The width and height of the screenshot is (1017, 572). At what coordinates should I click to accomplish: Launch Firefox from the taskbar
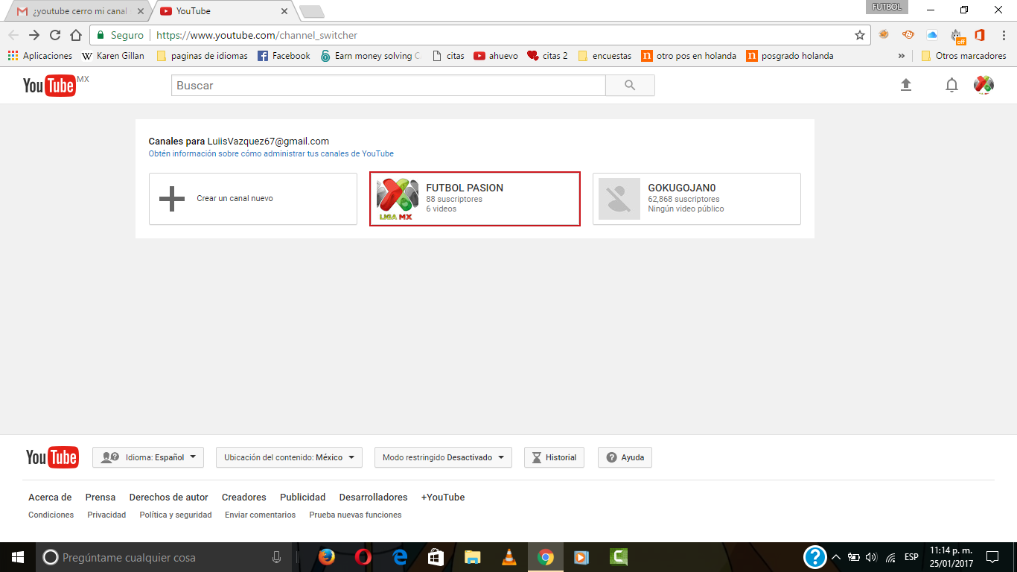(326, 557)
